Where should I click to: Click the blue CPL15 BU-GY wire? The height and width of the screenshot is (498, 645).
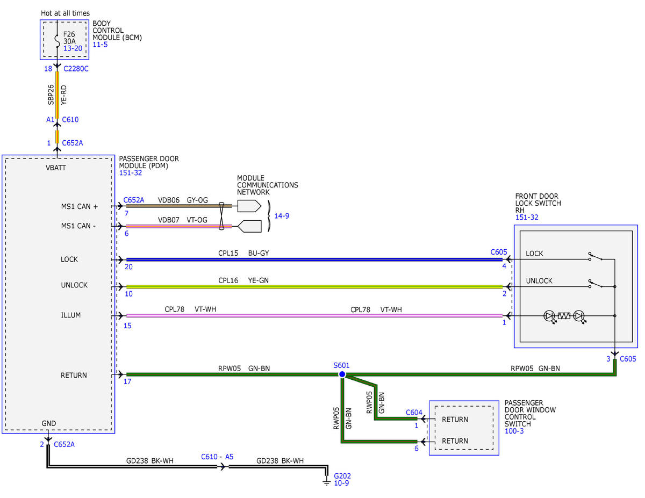point(314,259)
